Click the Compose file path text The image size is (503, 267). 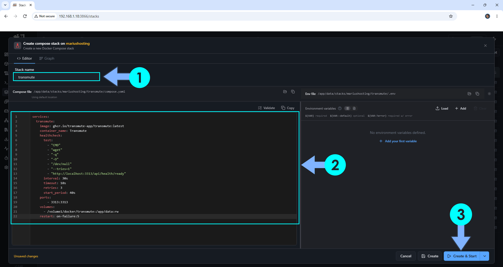(x=79, y=92)
